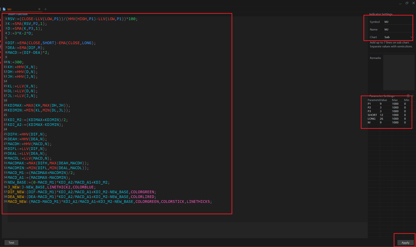Click the file icon on the MJ tab

click(4, 9)
